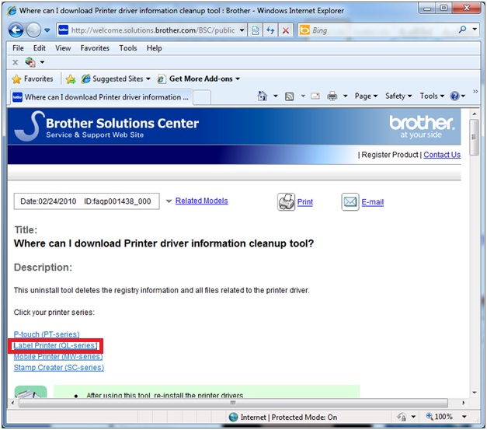
Task: Open the Favorites menu in menu bar
Action: tap(95, 47)
